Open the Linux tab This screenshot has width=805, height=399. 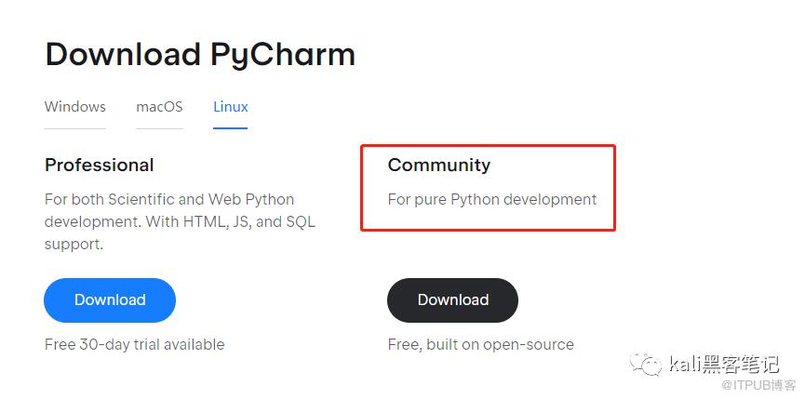pos(231,107)
